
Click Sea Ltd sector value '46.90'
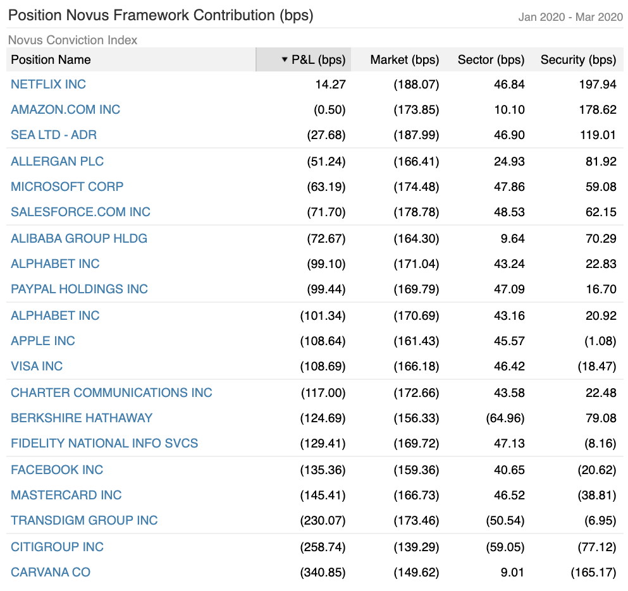[x=510, y=135]
